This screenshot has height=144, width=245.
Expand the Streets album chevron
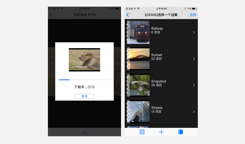194,112
